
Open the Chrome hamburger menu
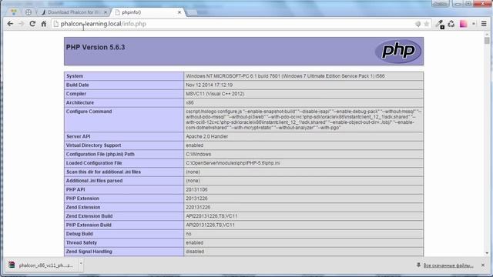(x=484, y=24)
